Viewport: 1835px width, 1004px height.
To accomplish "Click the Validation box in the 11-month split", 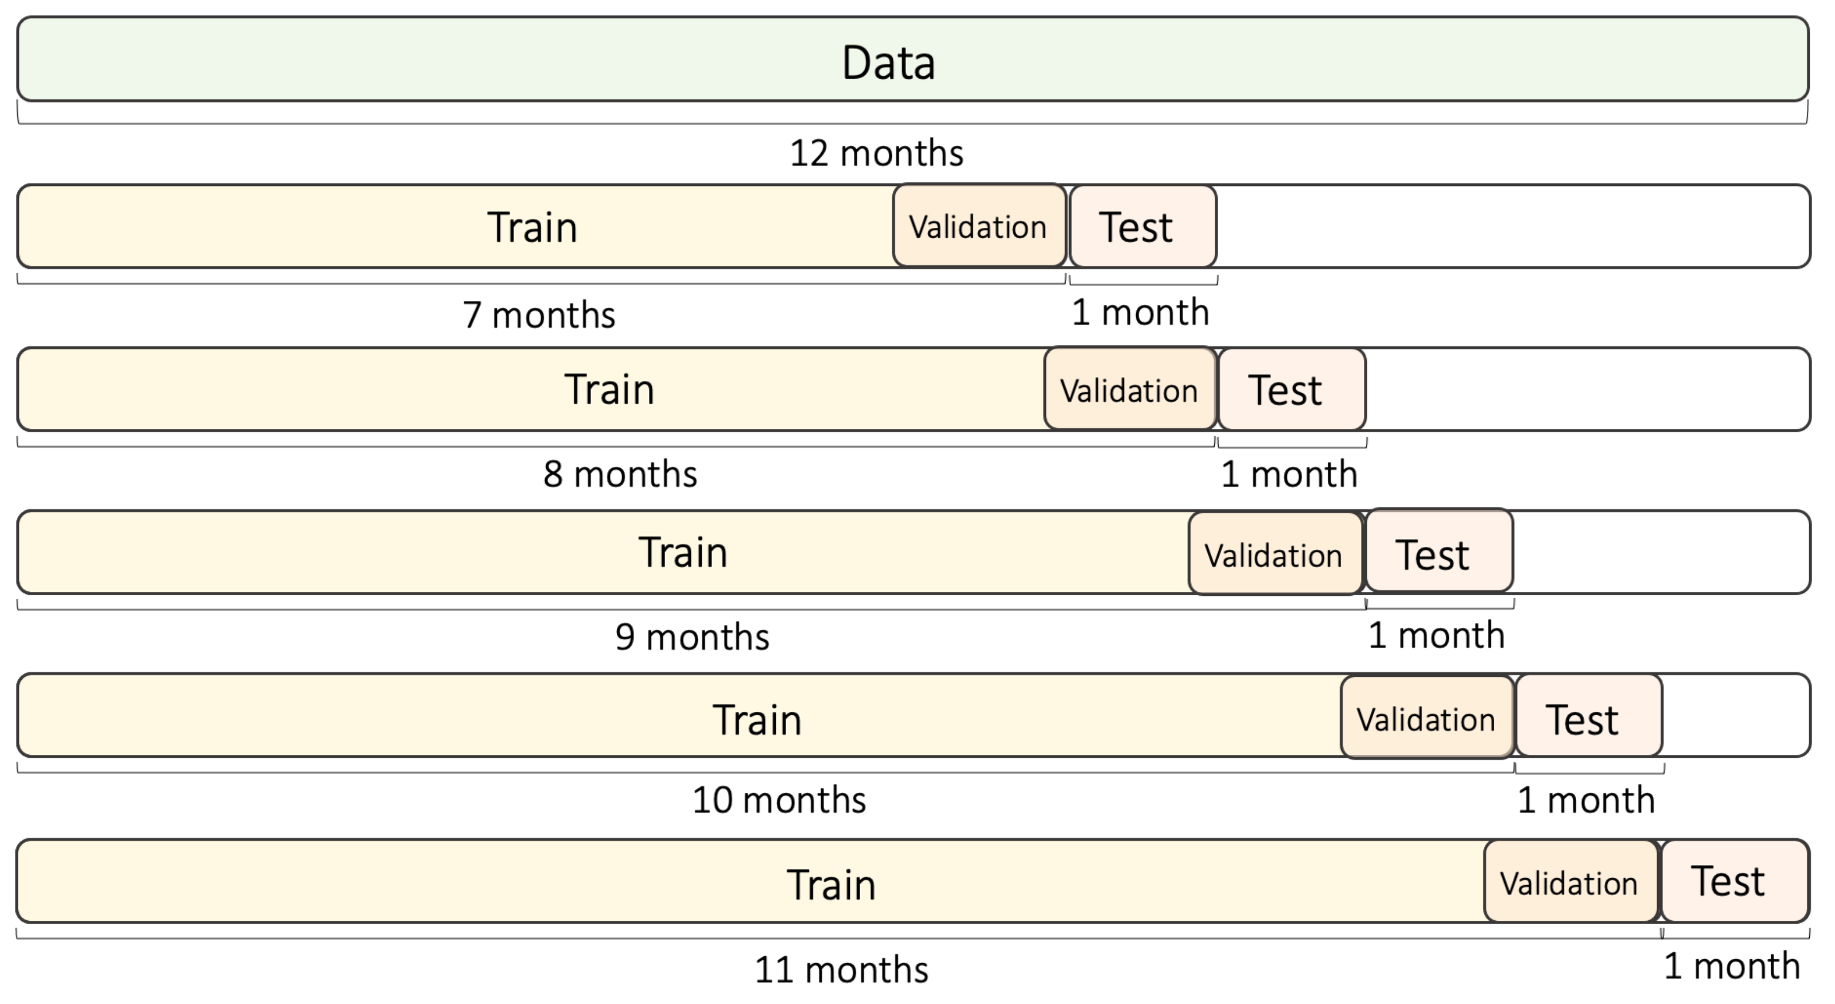I will pyautogui.click(x=1570, y=882).
